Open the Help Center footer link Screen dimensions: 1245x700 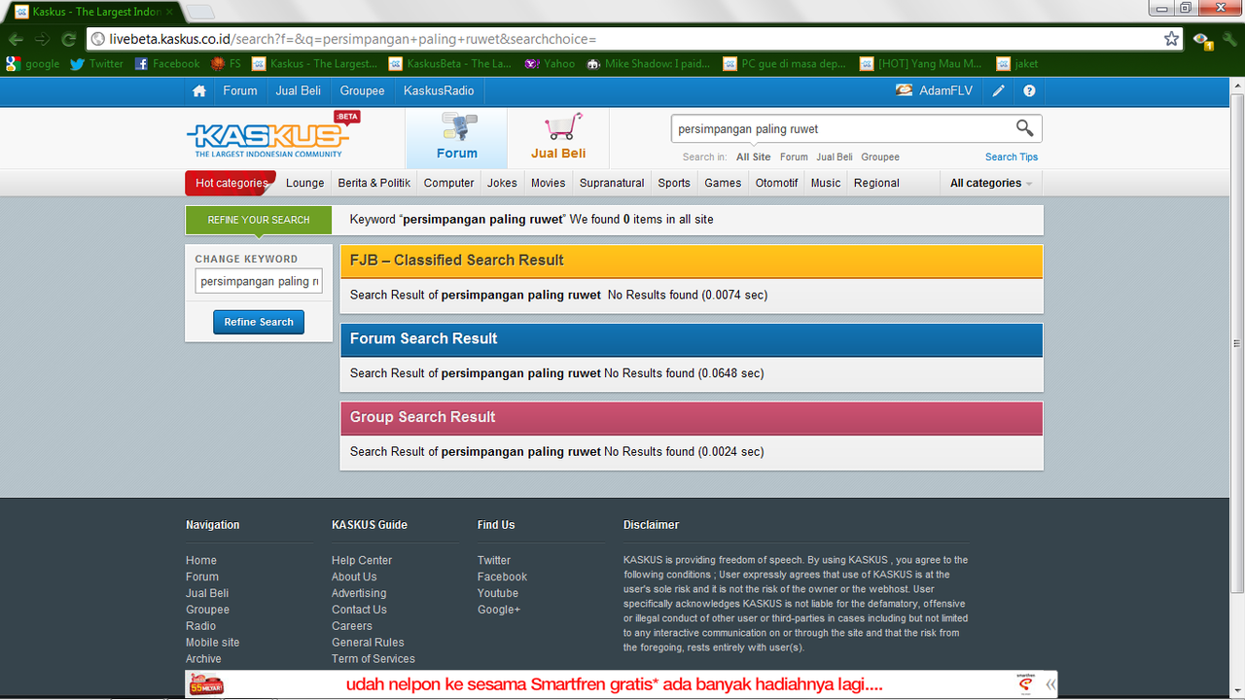(362, 560)
